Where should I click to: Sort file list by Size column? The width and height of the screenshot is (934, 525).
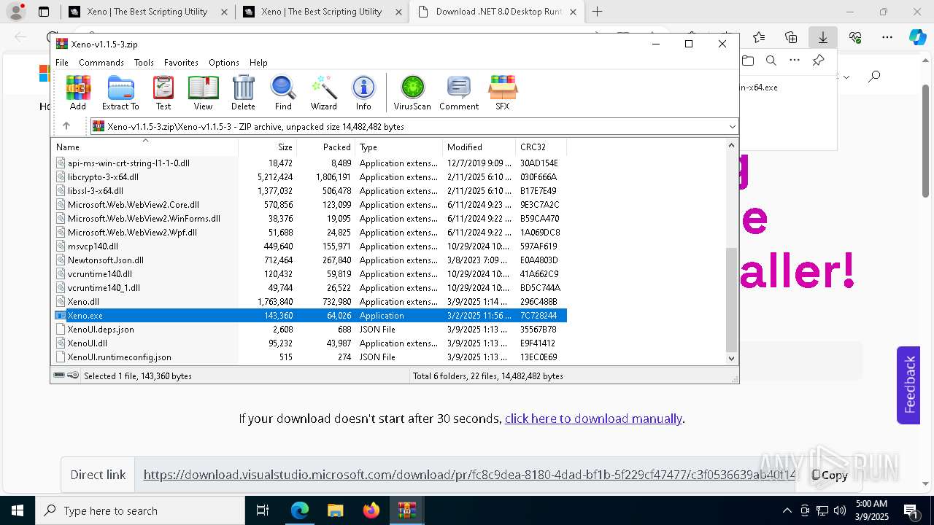click(x=267, y=147)
